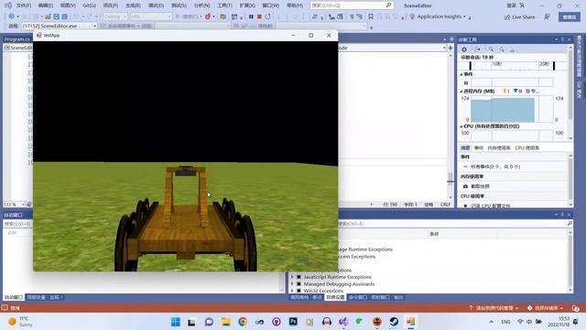Click the save file icon in toolbar

pyautogui.click(x=57, y=16)
